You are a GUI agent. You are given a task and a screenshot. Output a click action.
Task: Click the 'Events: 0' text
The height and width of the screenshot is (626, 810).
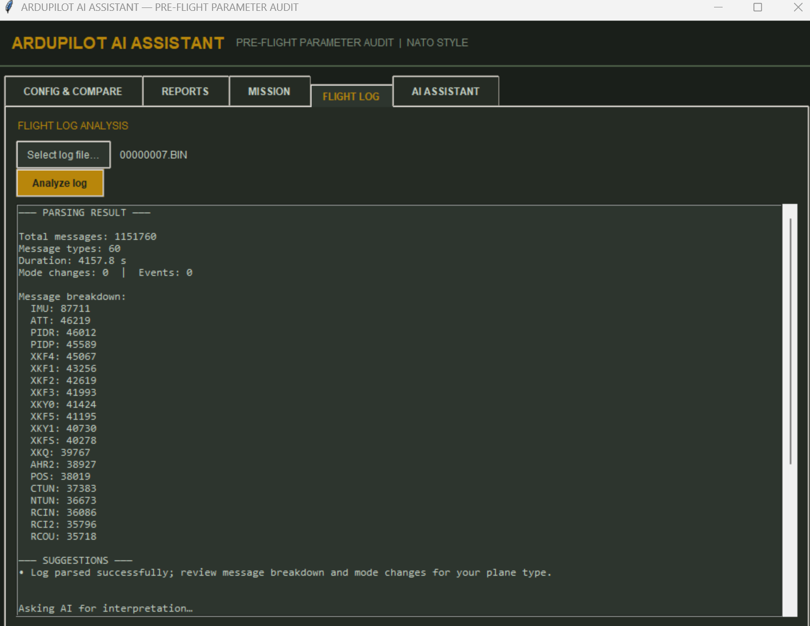click(x=166, y=272)
